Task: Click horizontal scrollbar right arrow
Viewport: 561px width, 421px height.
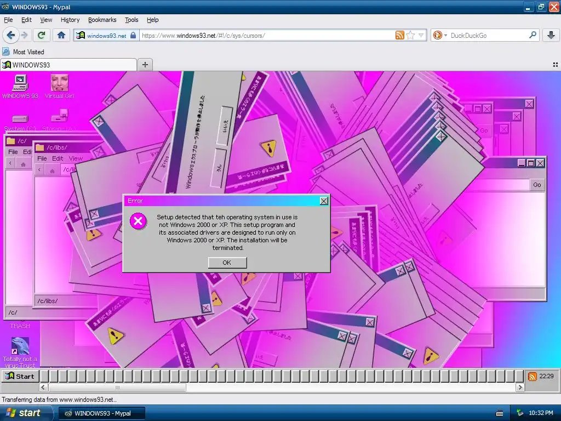Action: [x=520, y=388]
